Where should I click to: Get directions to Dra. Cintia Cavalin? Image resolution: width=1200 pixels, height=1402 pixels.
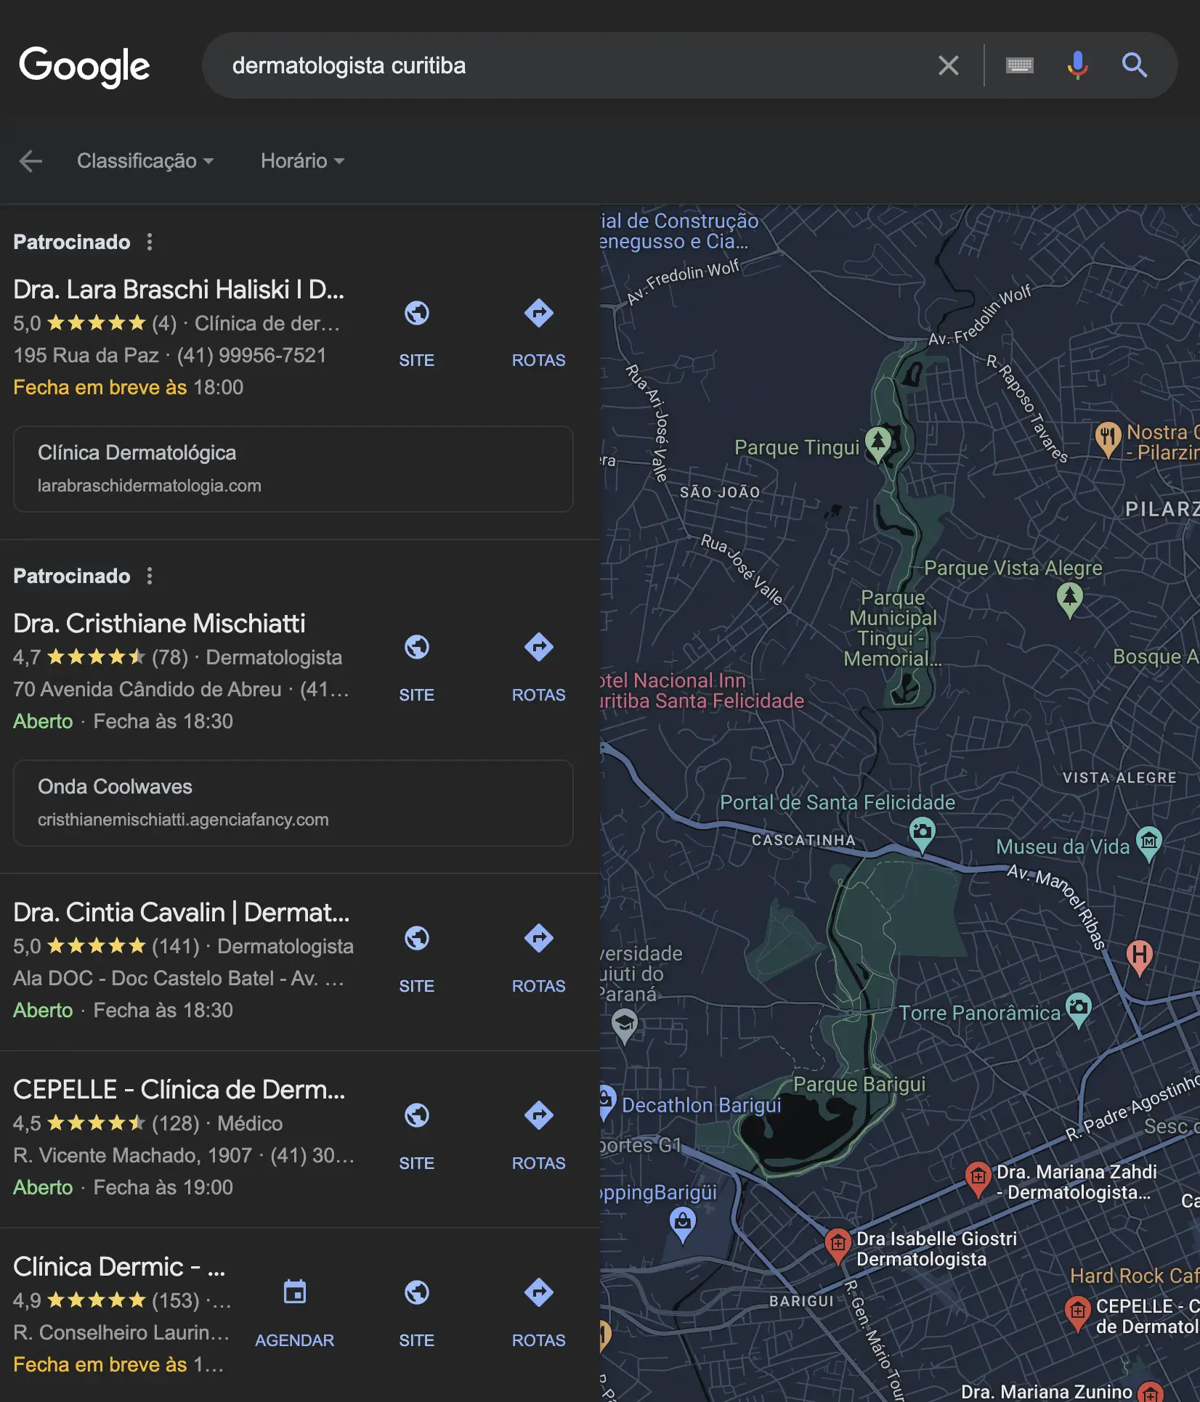pyautogui.click(x=538, y=958)
